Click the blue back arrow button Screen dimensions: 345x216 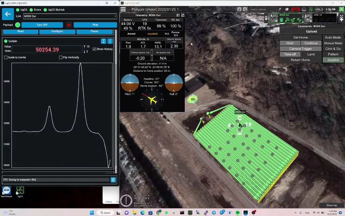pos(8,14)
